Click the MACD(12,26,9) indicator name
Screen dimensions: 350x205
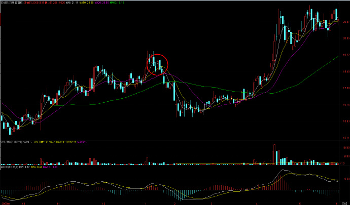(x=10, y=167)
